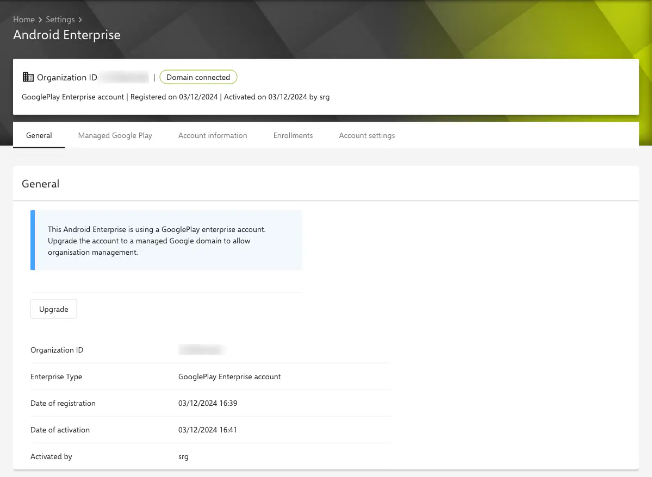Click the Enterprise Type label

(56, 377)
